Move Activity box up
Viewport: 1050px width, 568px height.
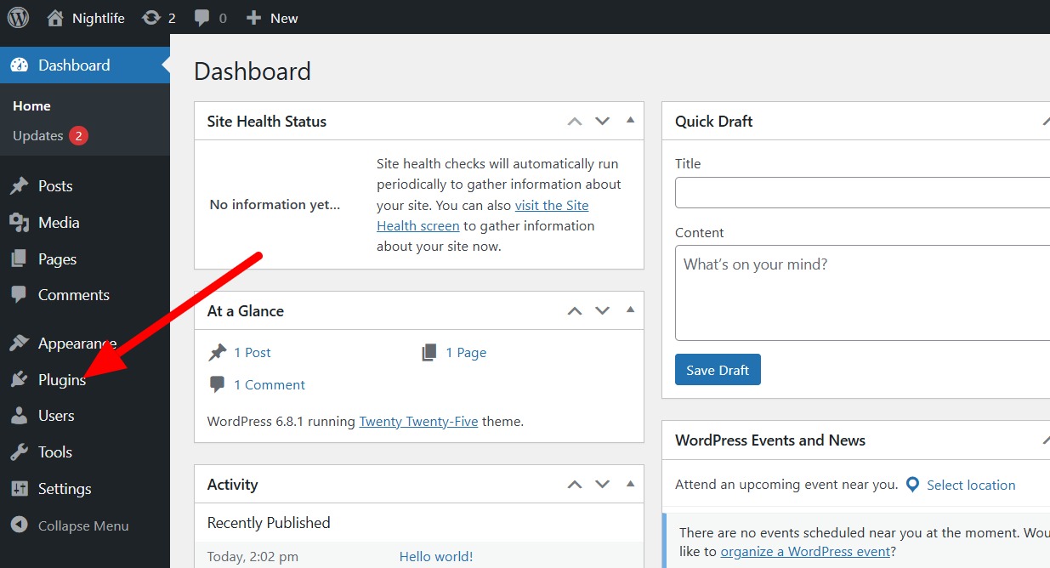[x=575, y=485]
